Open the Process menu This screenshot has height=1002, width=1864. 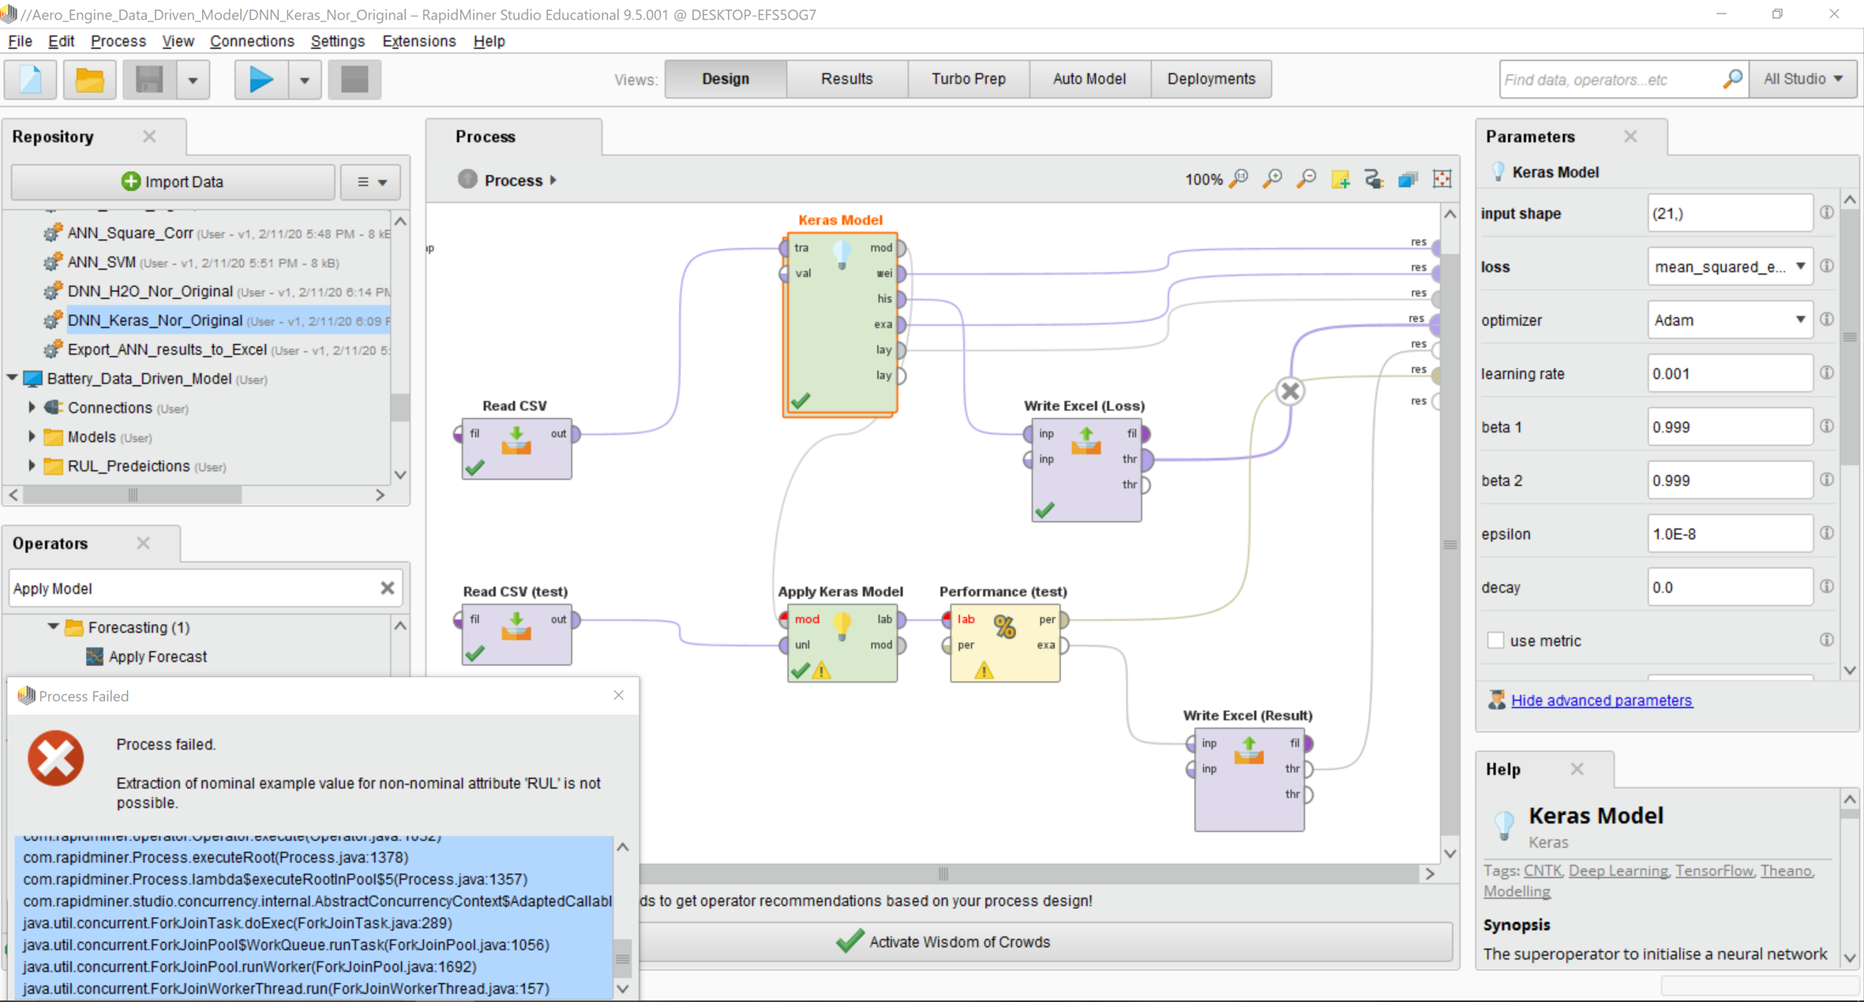pos(118,41)
